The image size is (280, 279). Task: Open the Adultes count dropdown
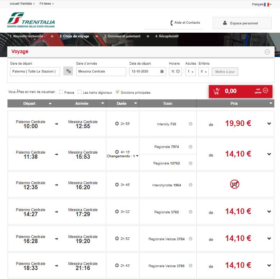[191, 71]
